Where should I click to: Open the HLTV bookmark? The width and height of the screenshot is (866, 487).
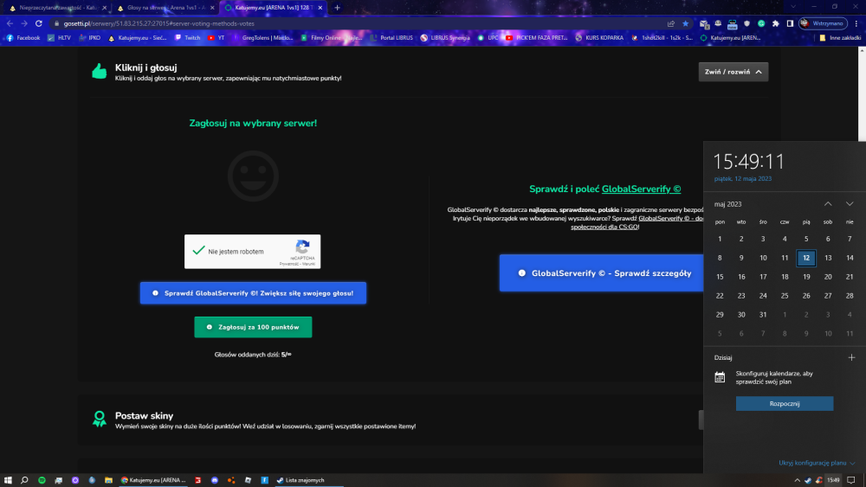(59, 38)
